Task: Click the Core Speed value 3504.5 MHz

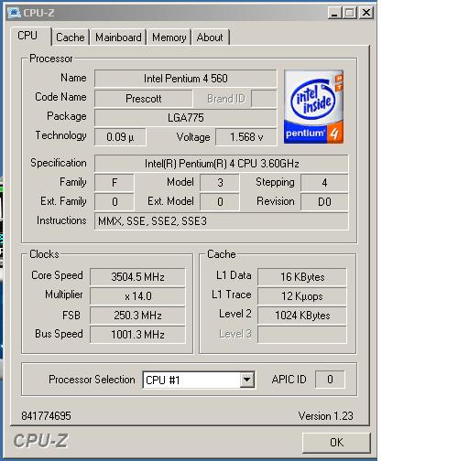Action: click(x=137, y=277)
